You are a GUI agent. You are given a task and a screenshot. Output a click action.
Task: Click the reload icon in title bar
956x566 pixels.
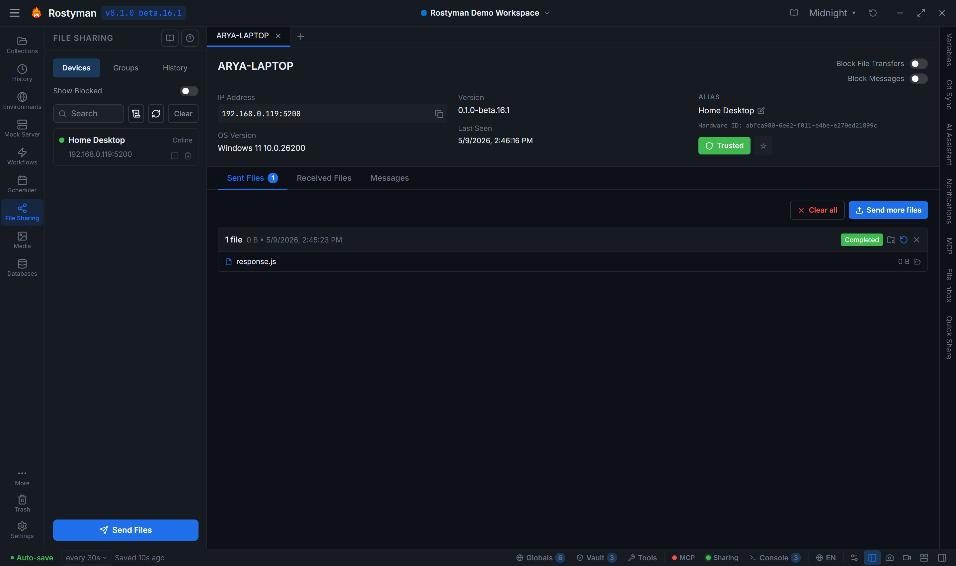coord(873,13)
